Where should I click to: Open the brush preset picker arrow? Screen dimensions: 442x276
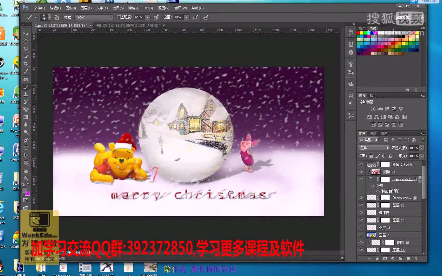pos(50,17)
